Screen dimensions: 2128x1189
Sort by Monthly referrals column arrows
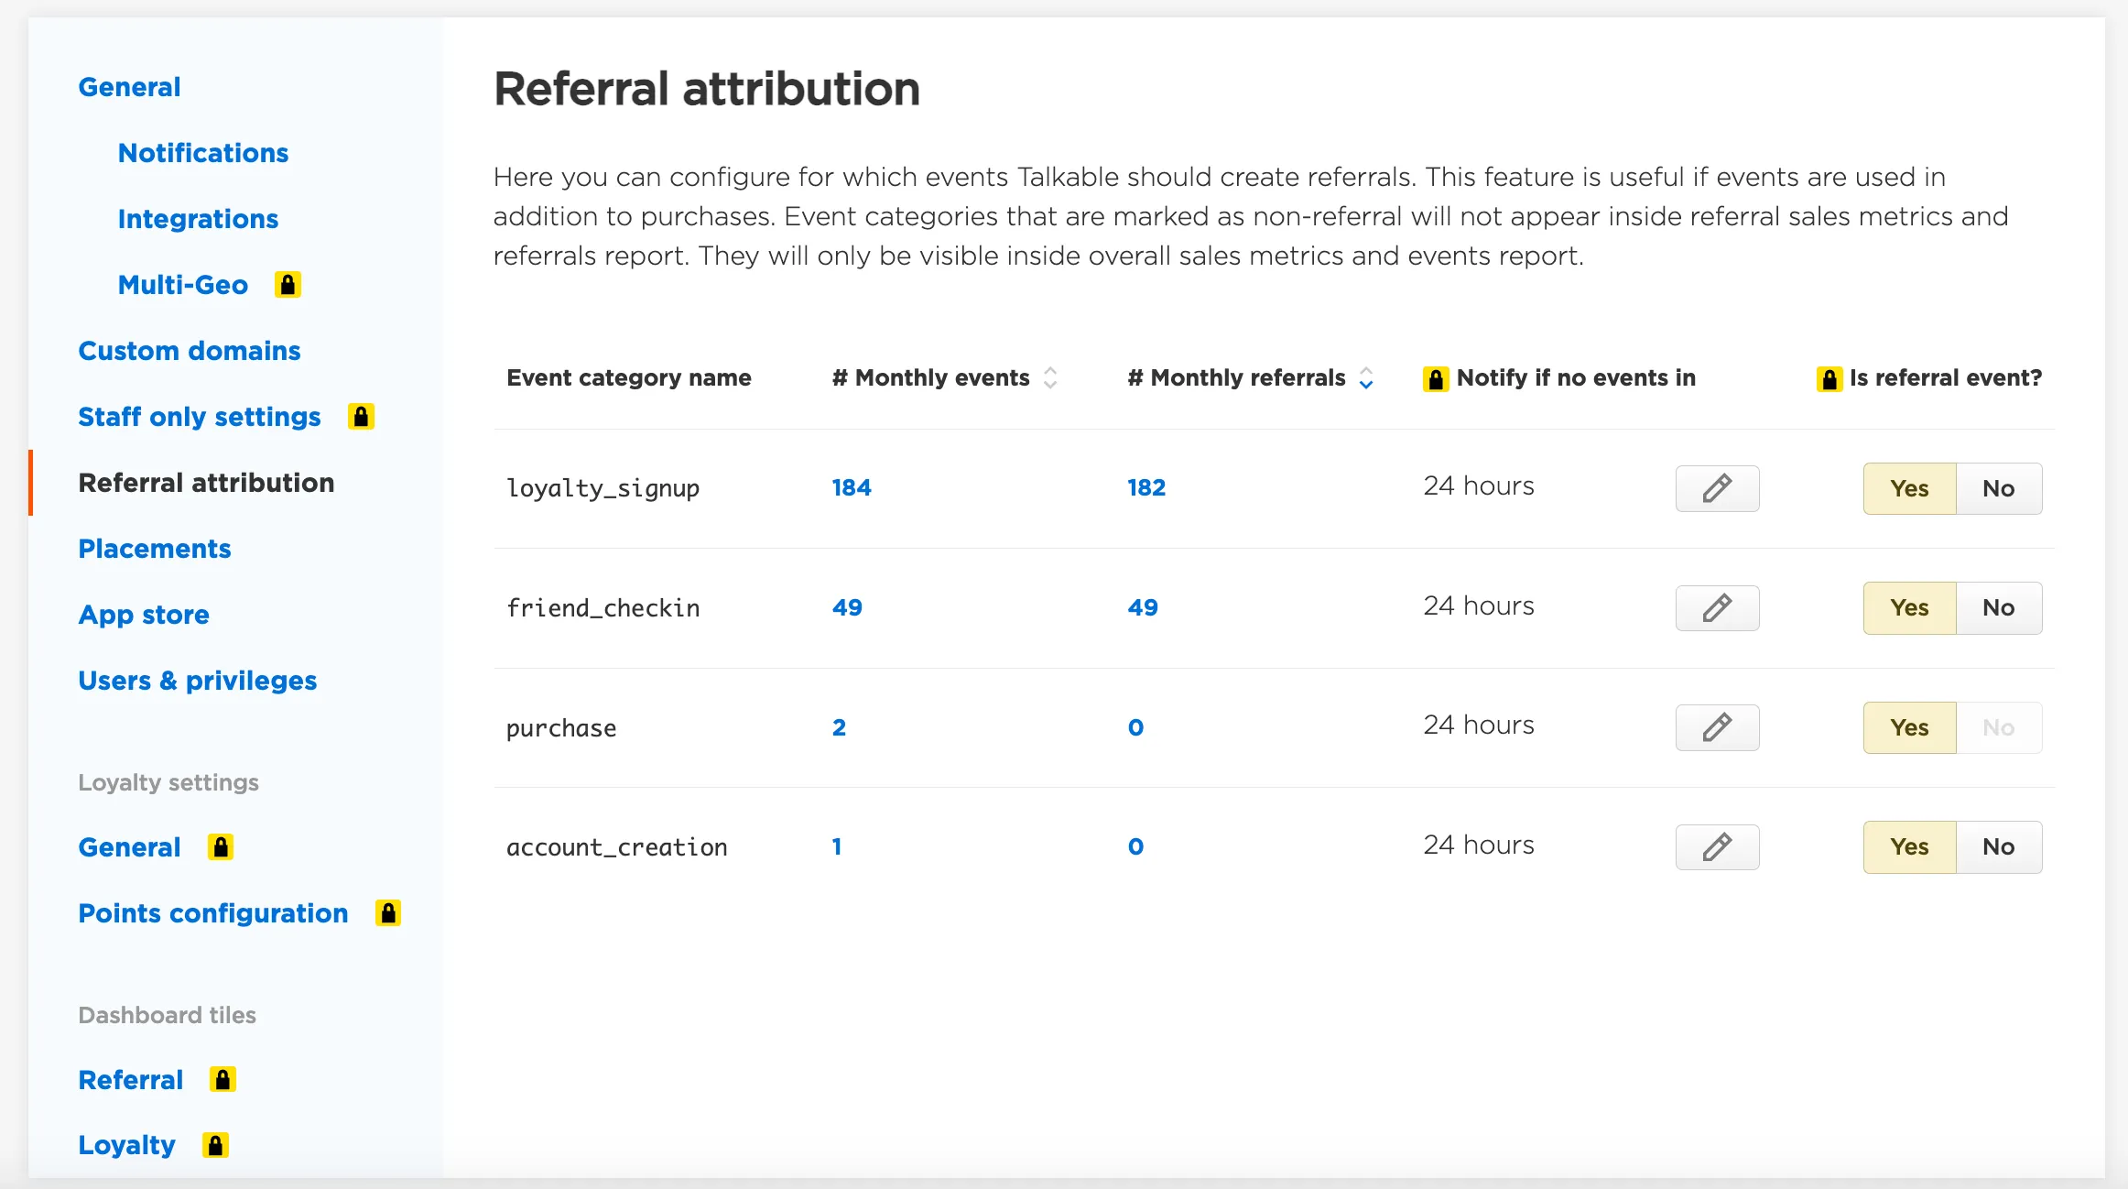click(1366, 377)
